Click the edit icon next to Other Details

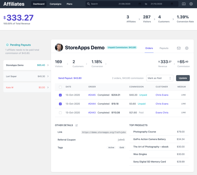(77, 125)
